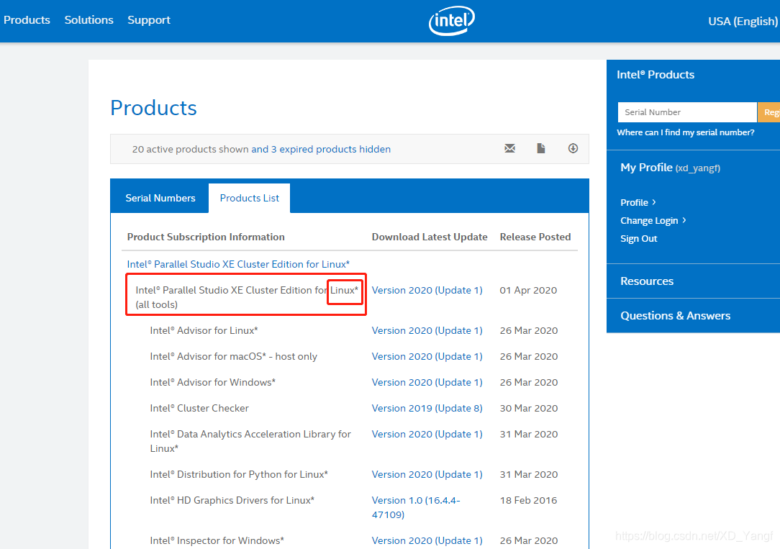Click 'Intel Distribution for Python for Linux*'
The width and height of the screenshot is (780, 549).
[x=239, y=474]
